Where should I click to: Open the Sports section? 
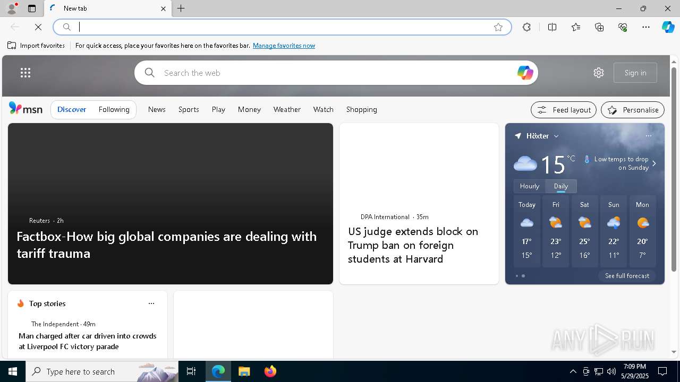[x=189, y=109]
